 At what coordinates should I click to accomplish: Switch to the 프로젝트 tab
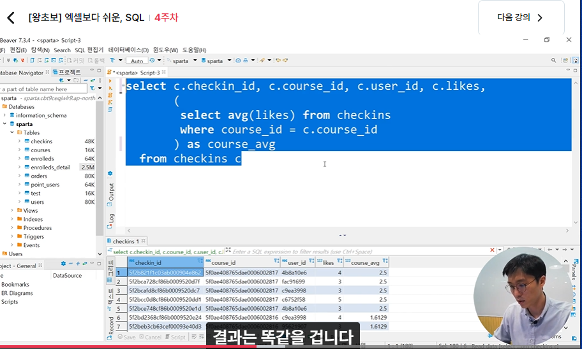[x=67, y=72]
